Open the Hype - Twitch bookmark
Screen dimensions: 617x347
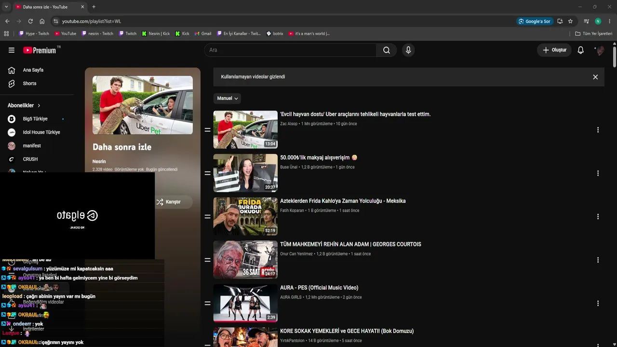[x=34, y=34]
